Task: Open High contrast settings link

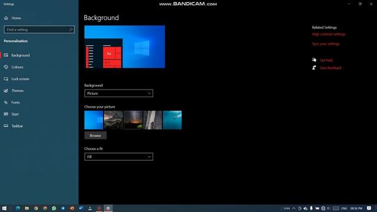Action: click(x=329, y=34)
